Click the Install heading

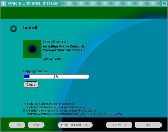pyautogui.click(x=30, y=27)
